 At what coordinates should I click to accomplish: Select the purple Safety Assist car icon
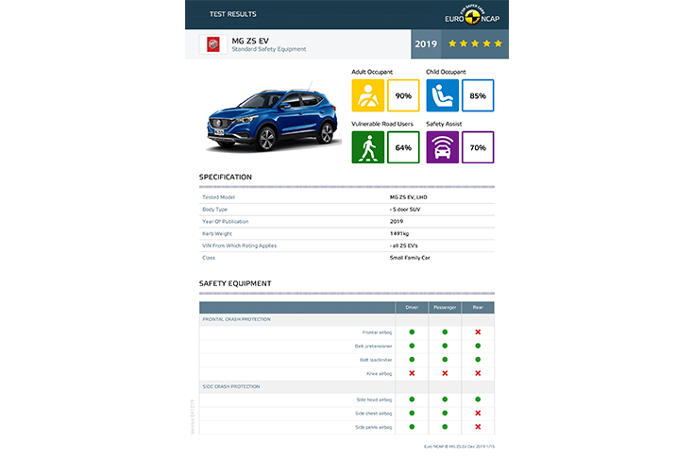(x=442, y=147)
